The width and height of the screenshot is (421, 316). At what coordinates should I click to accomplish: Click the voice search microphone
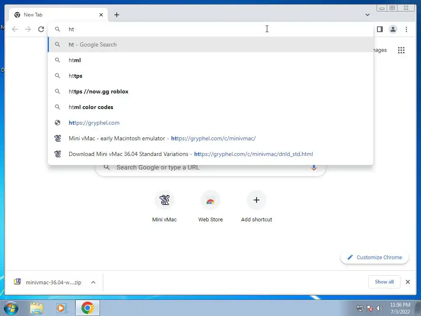coord(314,168)
